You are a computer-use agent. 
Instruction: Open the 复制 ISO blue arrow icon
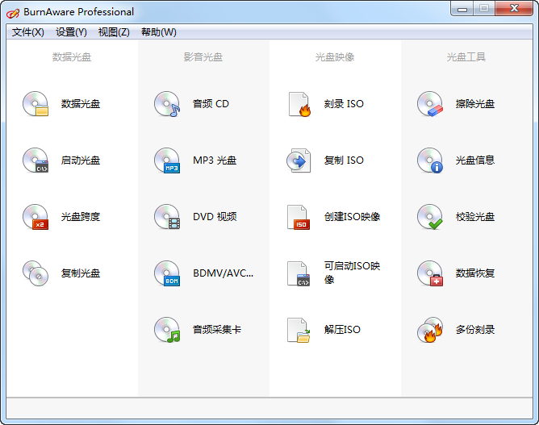pyautogui.click(x=299, y=160)
